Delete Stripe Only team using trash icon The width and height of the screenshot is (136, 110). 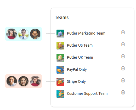click(123, 80)
